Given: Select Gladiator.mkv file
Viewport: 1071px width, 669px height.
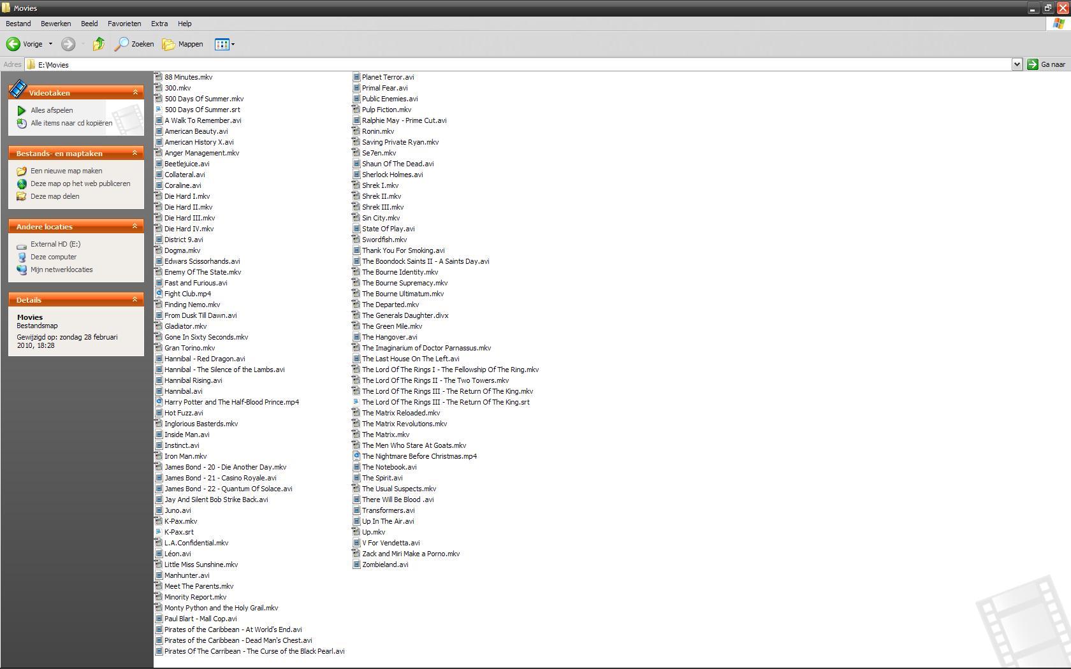Looking at the screenshot, I should (186, 326).
